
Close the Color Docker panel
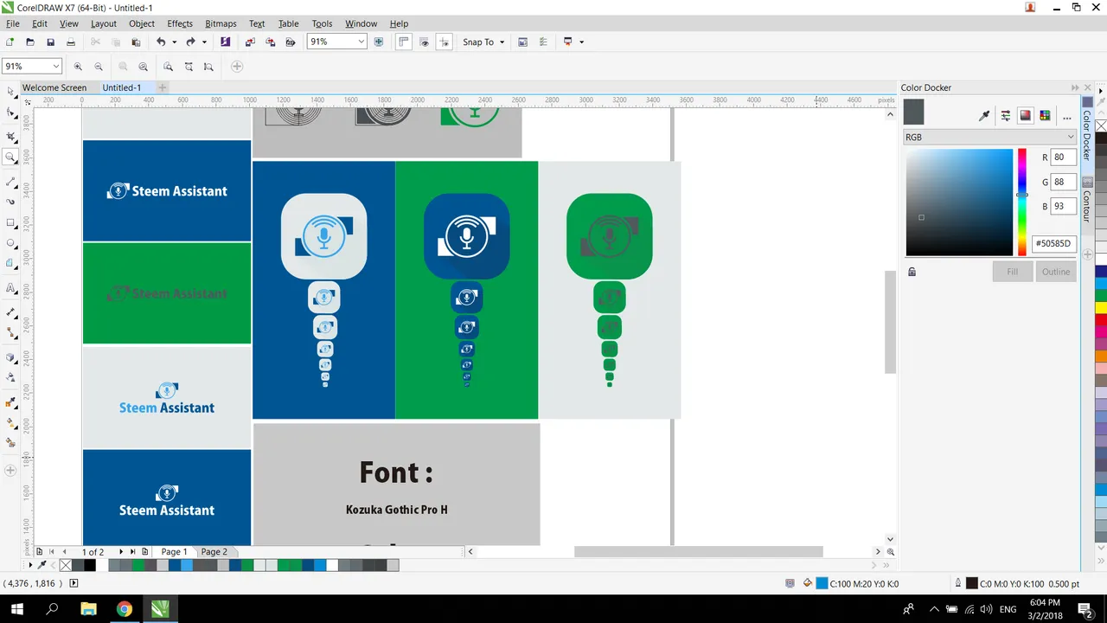point(1087,87)
